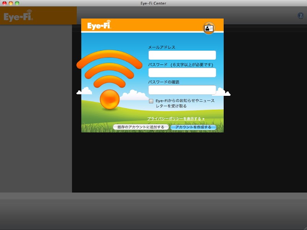Open the プライバシーポリシーを表示する link

coord(176,119)
